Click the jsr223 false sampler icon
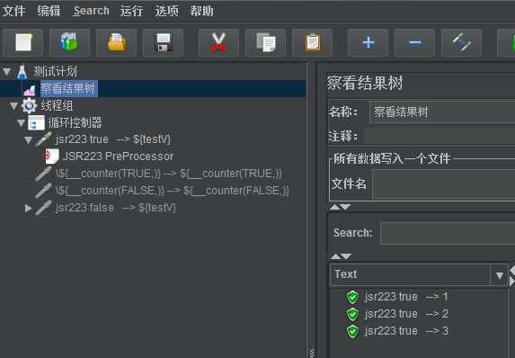Image resolution: width=515 pixels, height=358 pixels. point(44,208)
